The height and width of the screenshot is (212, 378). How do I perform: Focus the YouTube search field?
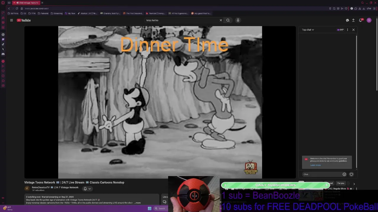click(181, 20)
